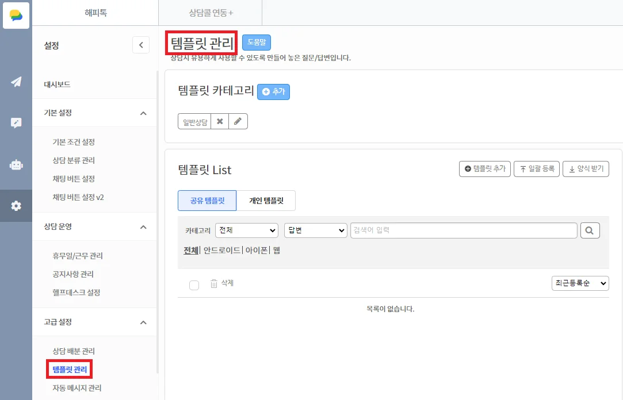Open the 답변 search type dropdown
The height and width of the screenshot is (400, 623).
coord(315,230)
